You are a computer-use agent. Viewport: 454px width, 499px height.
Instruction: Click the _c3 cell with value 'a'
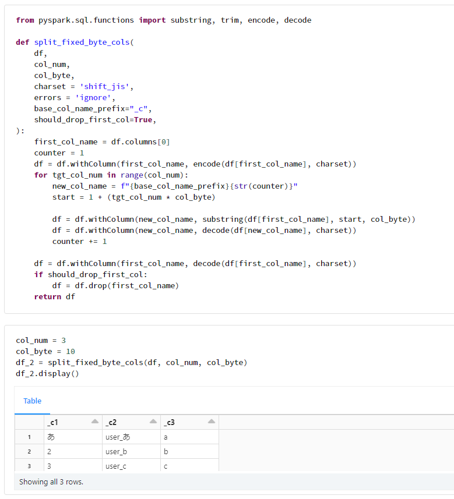pos(189,437)
